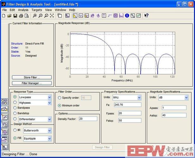Activate the Zoom In magnifier tool
Viewport: 195px width, 158px height.
[x=35, y=15]
